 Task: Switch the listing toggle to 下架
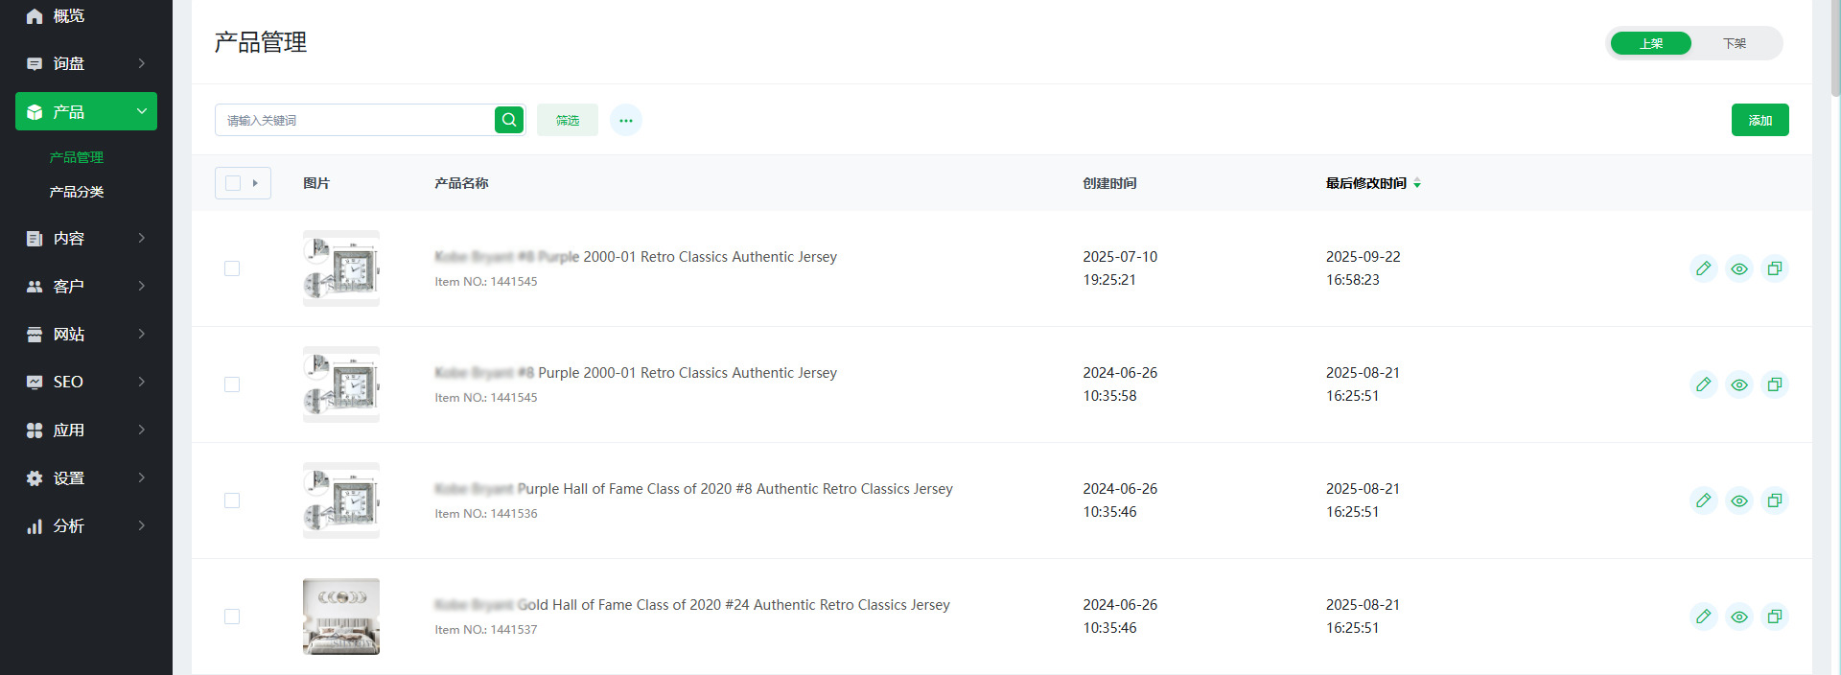tap(1734, 43)
